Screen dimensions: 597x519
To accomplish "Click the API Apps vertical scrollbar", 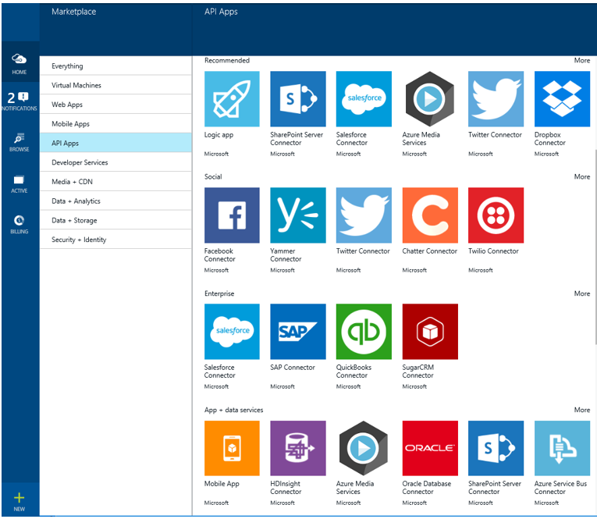I will (595, 247).
